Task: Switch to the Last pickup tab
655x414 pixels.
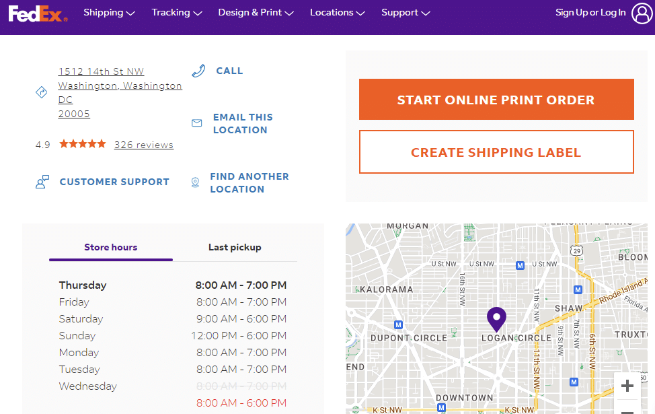Action: point(235,247)
